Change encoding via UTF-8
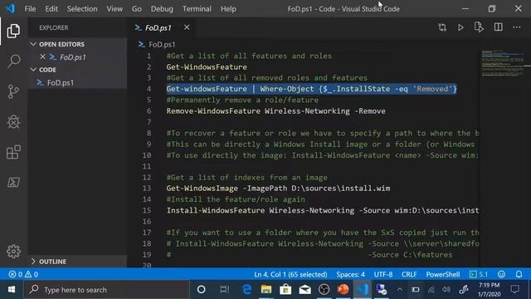 click(383, 274)
